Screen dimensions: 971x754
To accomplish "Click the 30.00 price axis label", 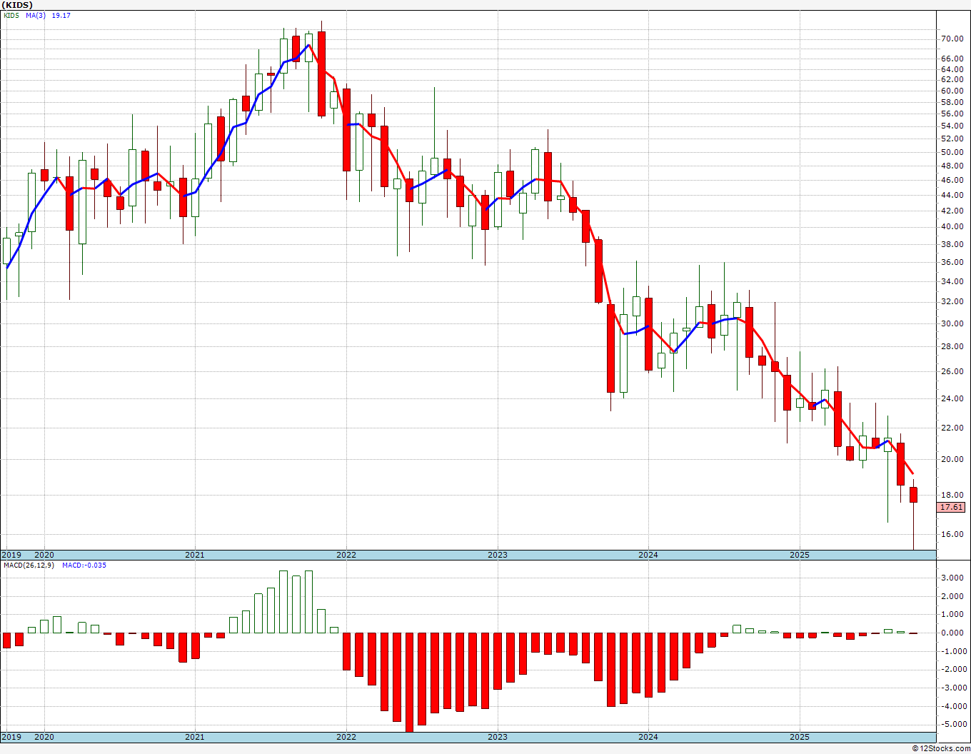I will coord(952,323).
